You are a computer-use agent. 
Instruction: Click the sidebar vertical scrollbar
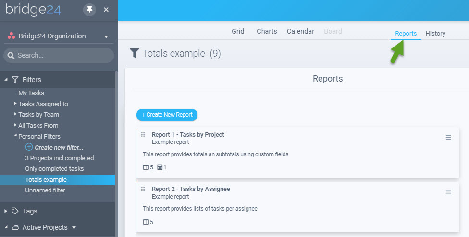click(116, 154)
